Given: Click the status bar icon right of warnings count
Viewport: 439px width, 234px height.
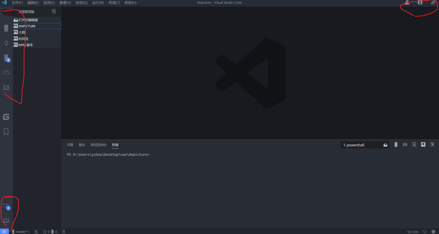Looking at the screenshot, I should pyautogui.click(x=64, y=231).
